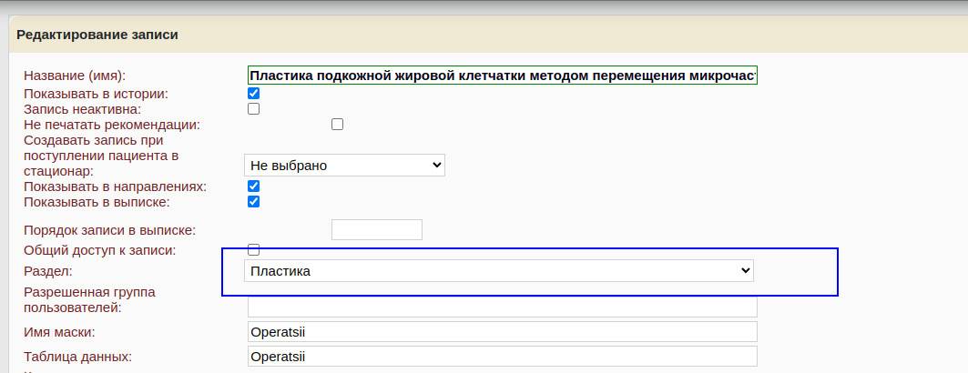The width and height of the screenshot is (968, 373).
Task: Toggle the 'Показывать в выписке' checkbox
Action: (254, 201)
